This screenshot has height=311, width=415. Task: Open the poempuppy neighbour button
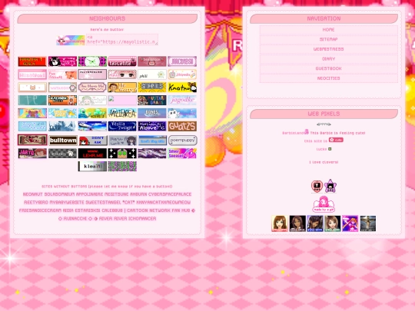[x=183, y=141]
